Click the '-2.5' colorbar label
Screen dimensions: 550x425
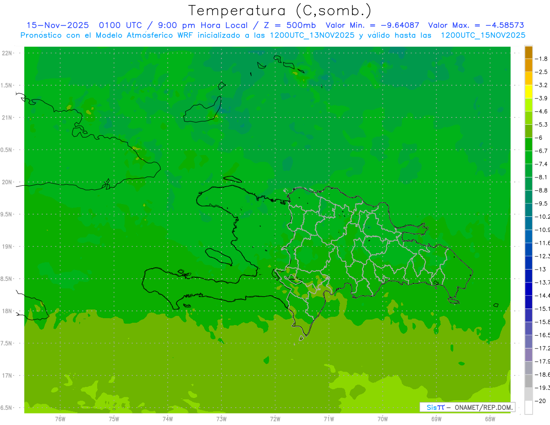tap(542, 72)
